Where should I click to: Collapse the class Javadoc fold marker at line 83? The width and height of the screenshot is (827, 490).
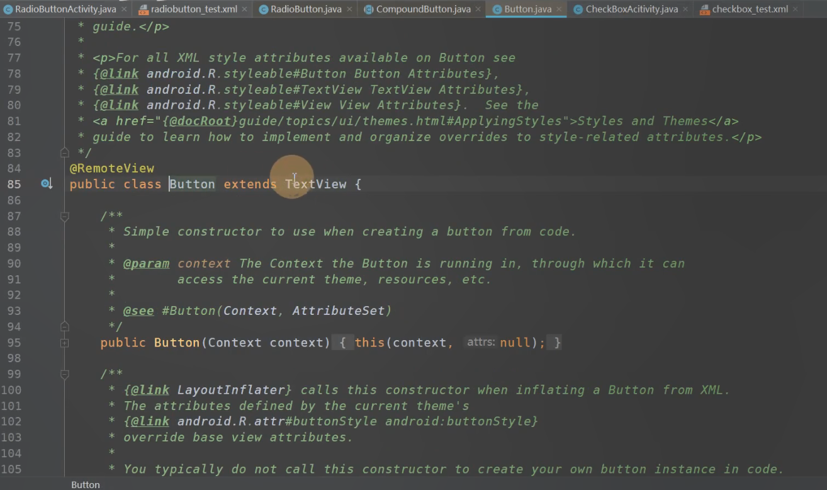(64, 152)
